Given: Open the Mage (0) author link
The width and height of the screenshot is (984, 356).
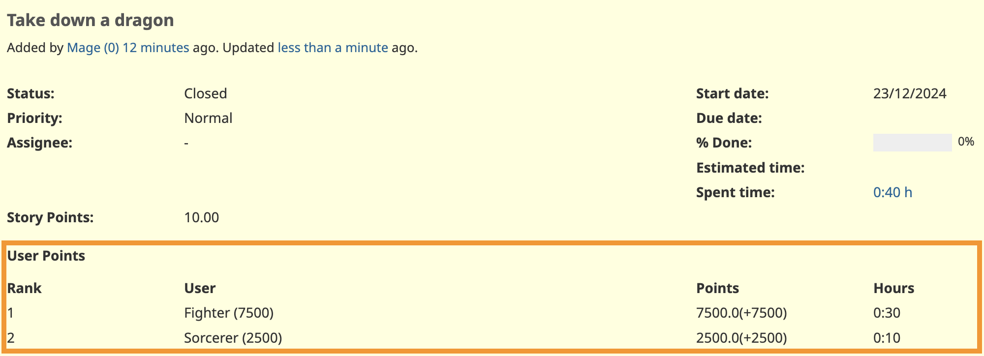Looking at the screenshot, I should coord(93,48).
